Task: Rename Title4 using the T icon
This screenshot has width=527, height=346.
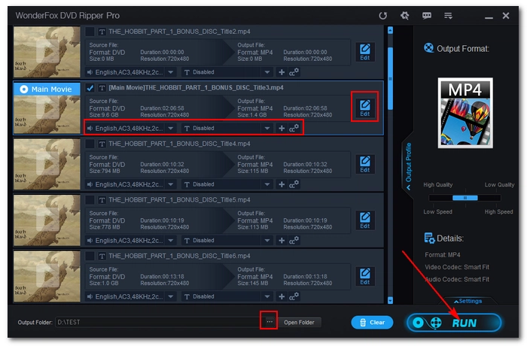Action: click(x=102, y=144)
